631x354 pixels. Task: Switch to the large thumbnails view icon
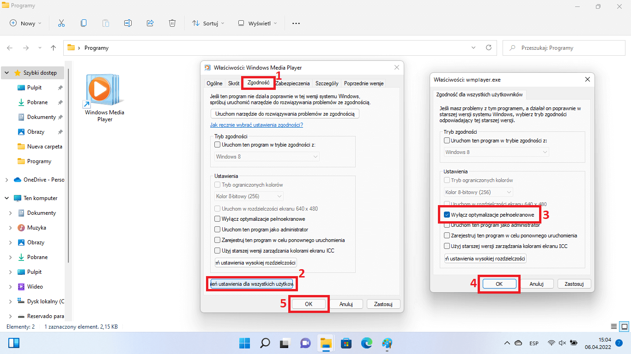coord(624,326)
